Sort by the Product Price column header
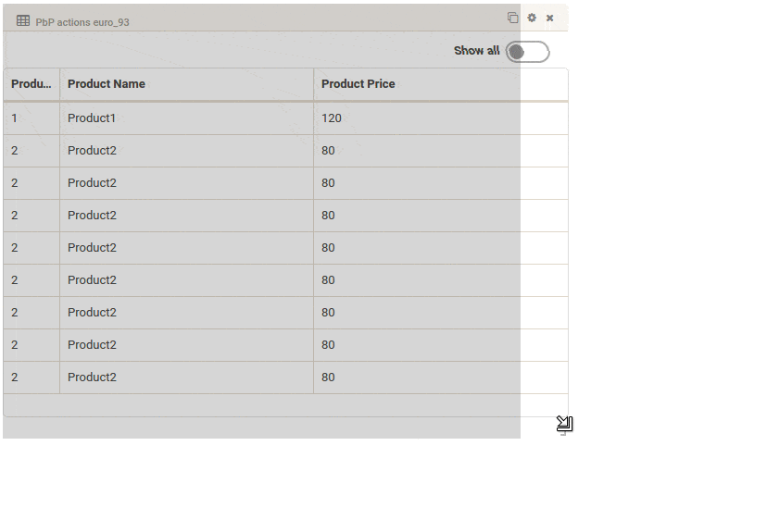Image resolution: width=767 pixels, height=520 pixels. [358, 84]
